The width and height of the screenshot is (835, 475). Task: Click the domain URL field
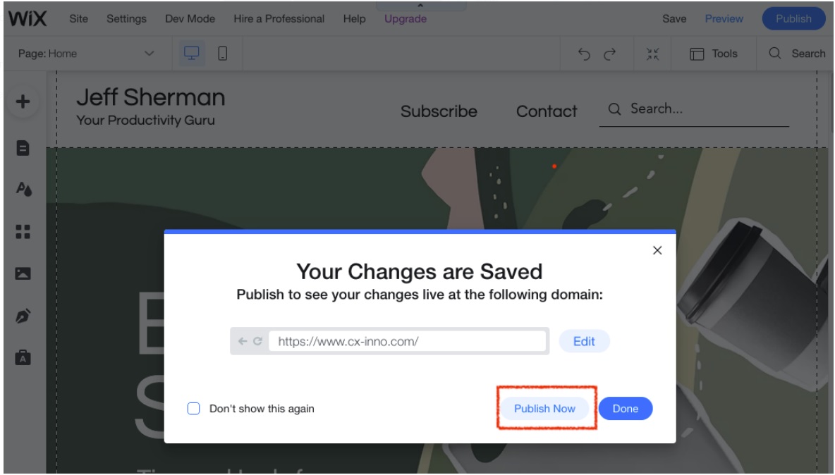tap(408, 341)
